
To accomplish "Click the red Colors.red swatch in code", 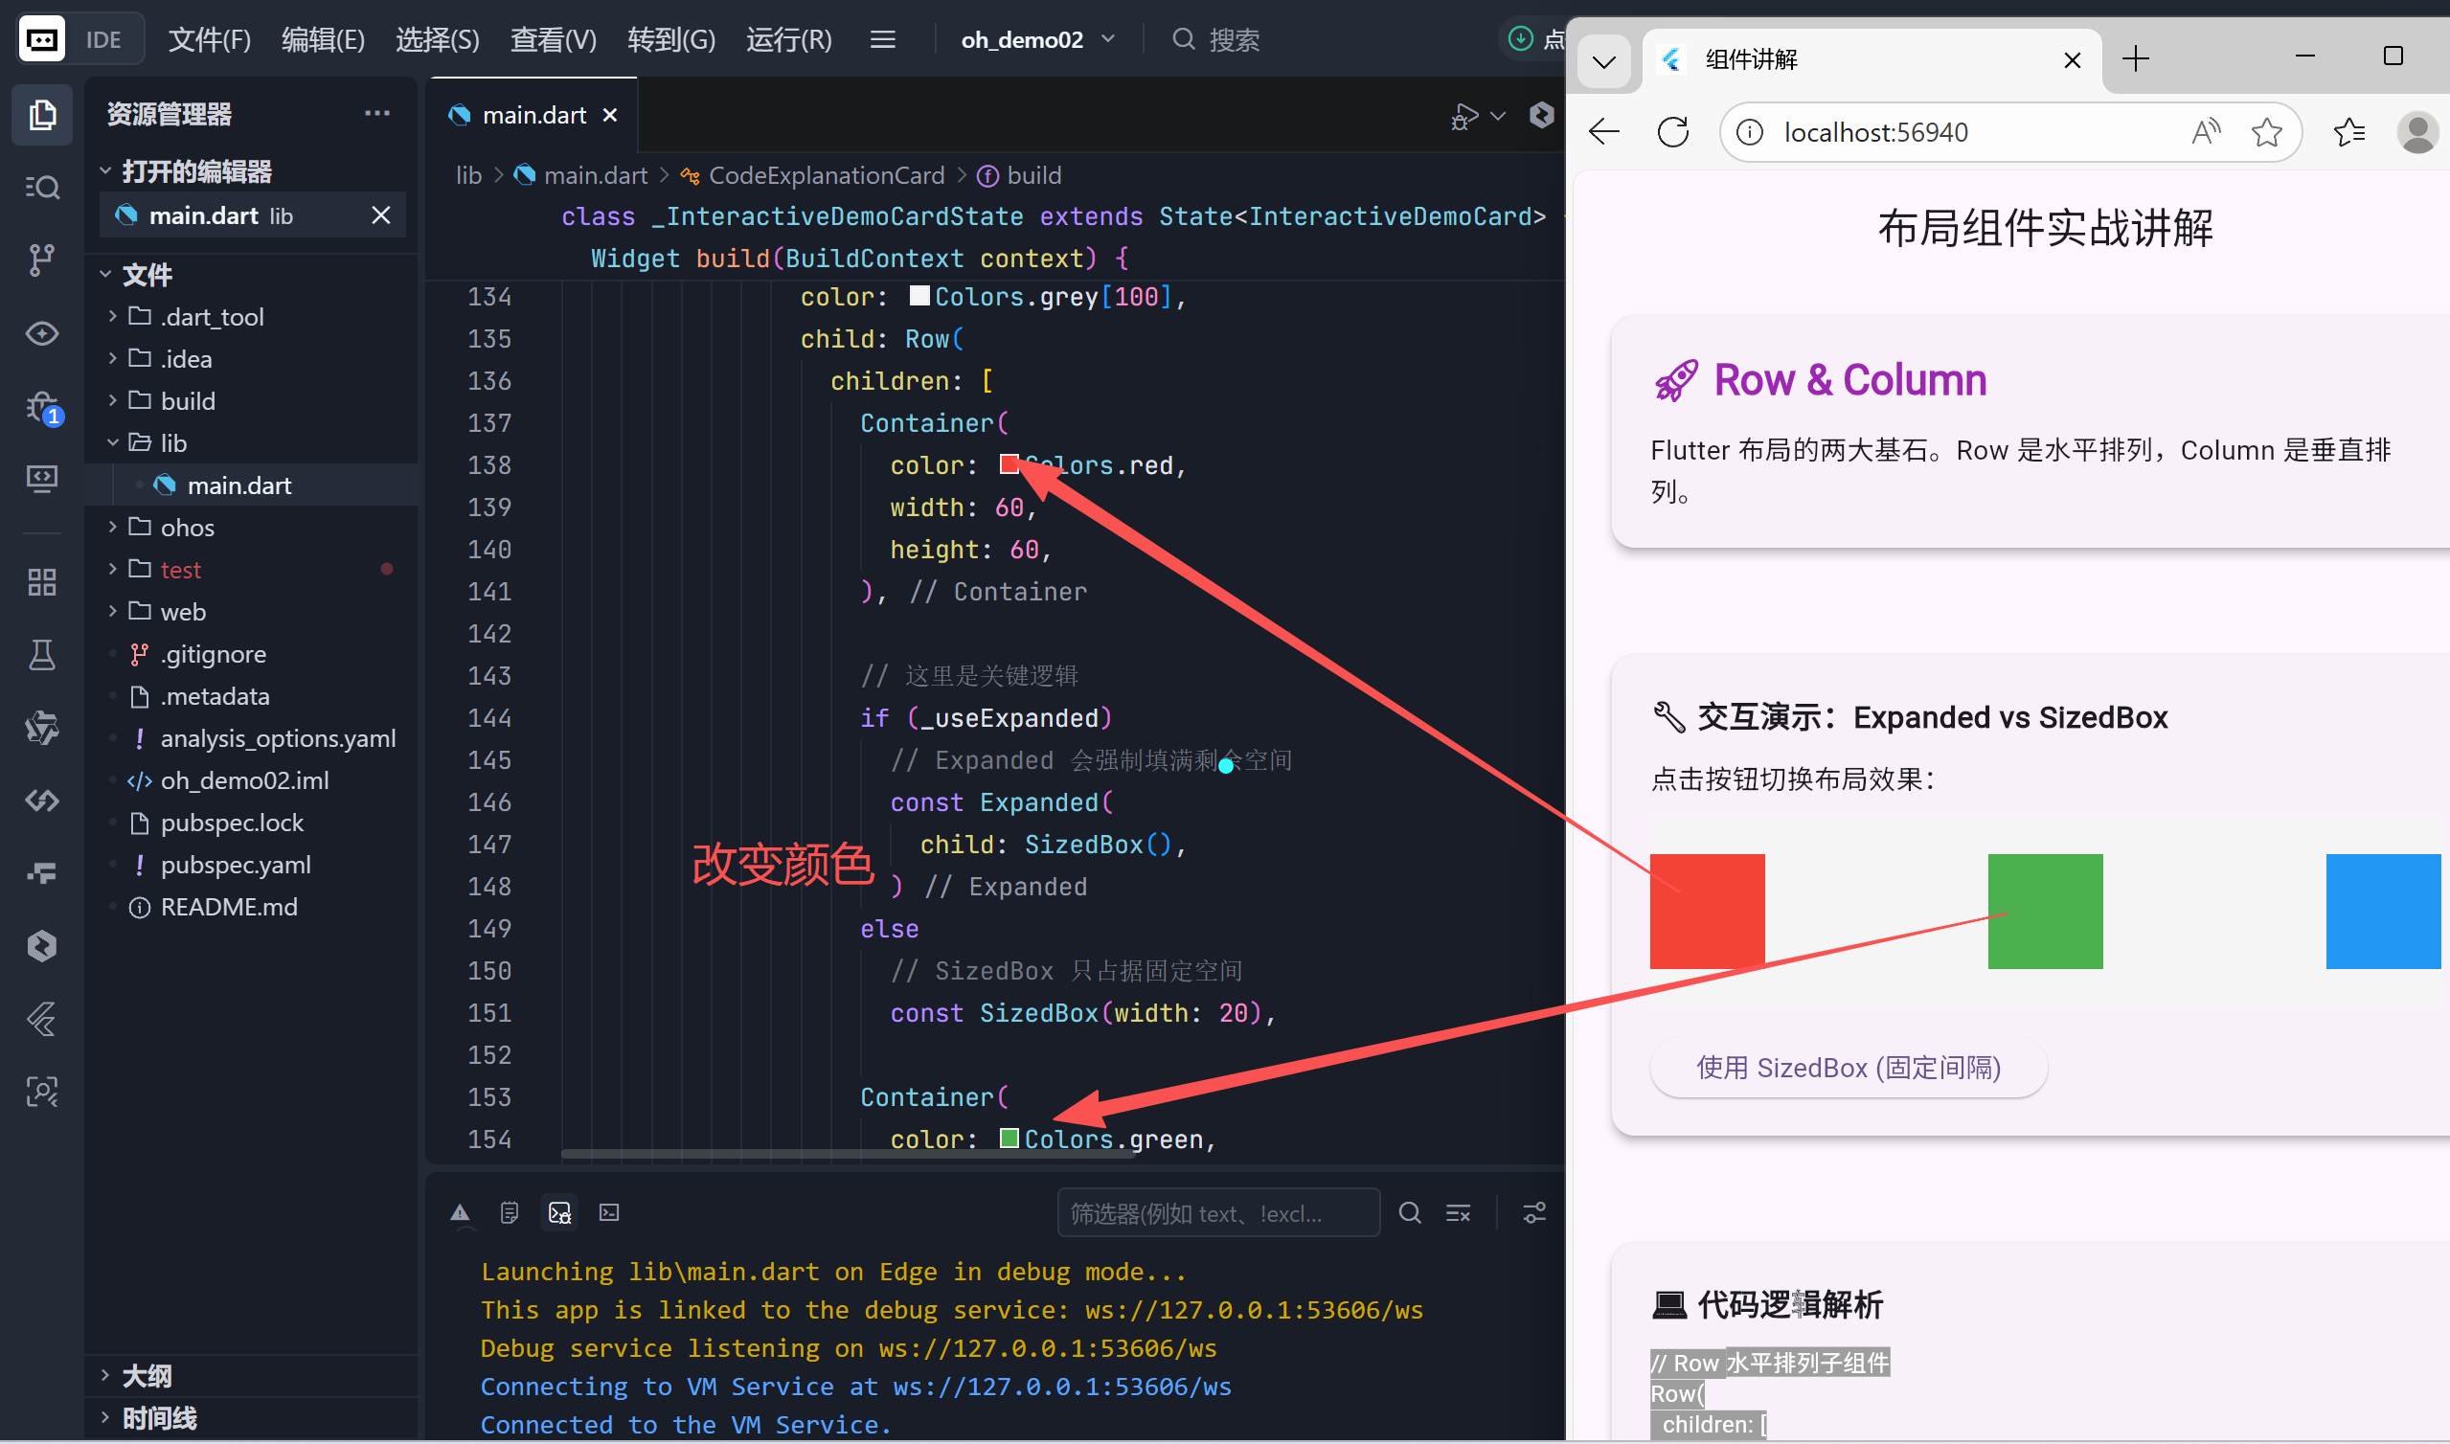I will (x=1009, y=465).
